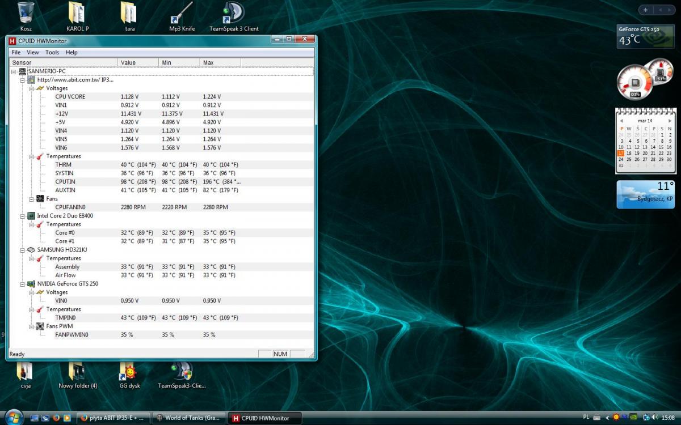681x425 pixels.
Task: Select the AUXTIN temperature row
Action: (x=162, y=190)
